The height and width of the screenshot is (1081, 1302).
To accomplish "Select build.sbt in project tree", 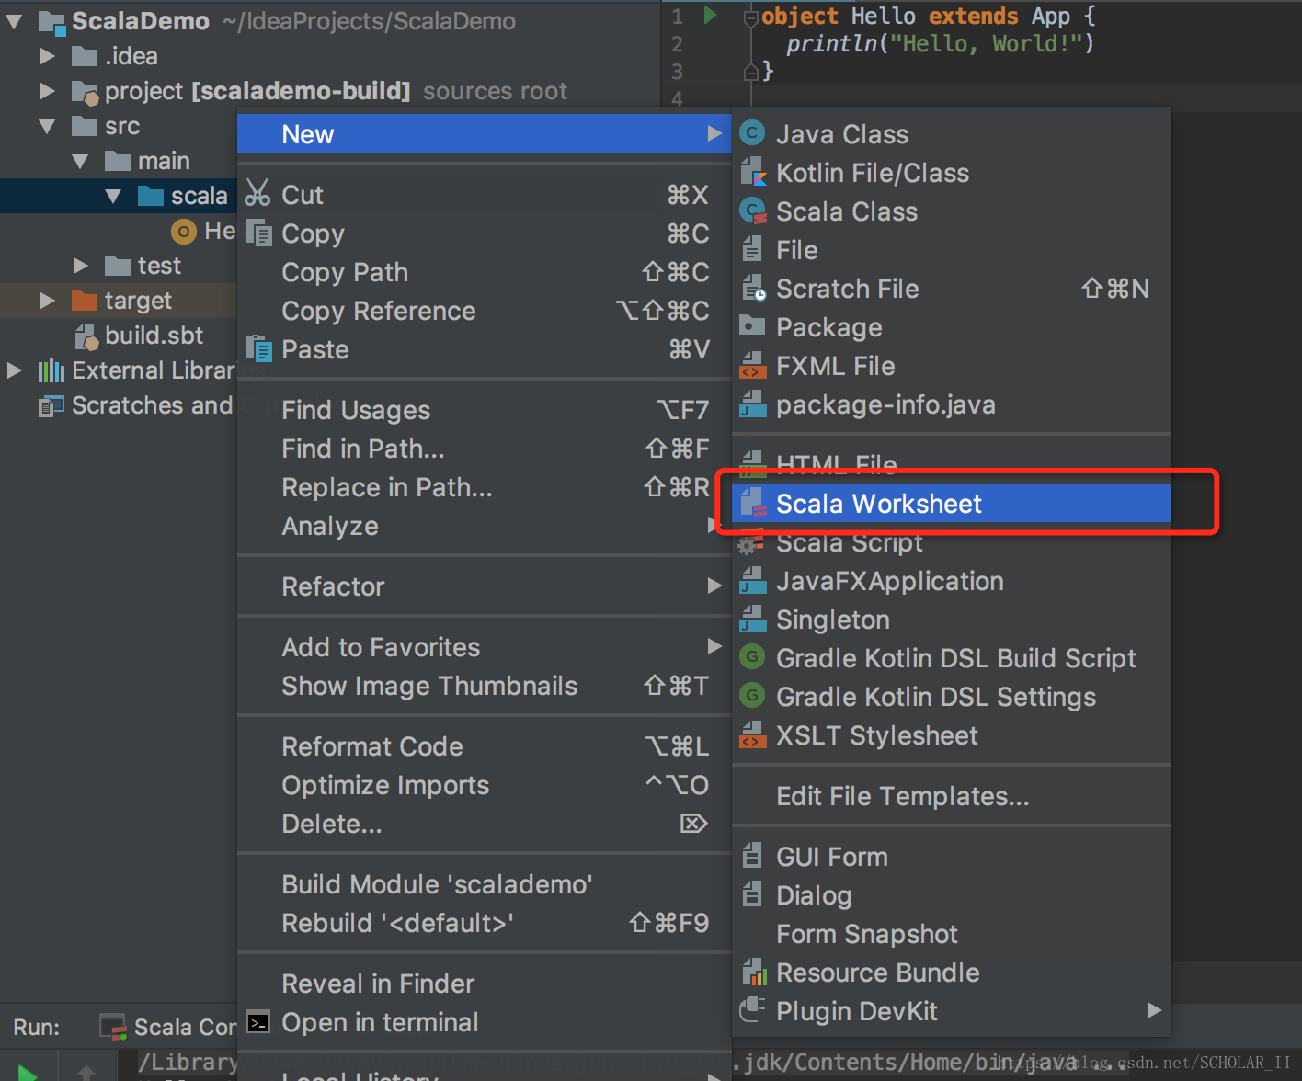I will coord(154,336).
